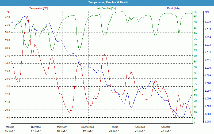Click the 65 humidity axis value
This screenshot has height=134, width=214.
[x=195, y=50]
